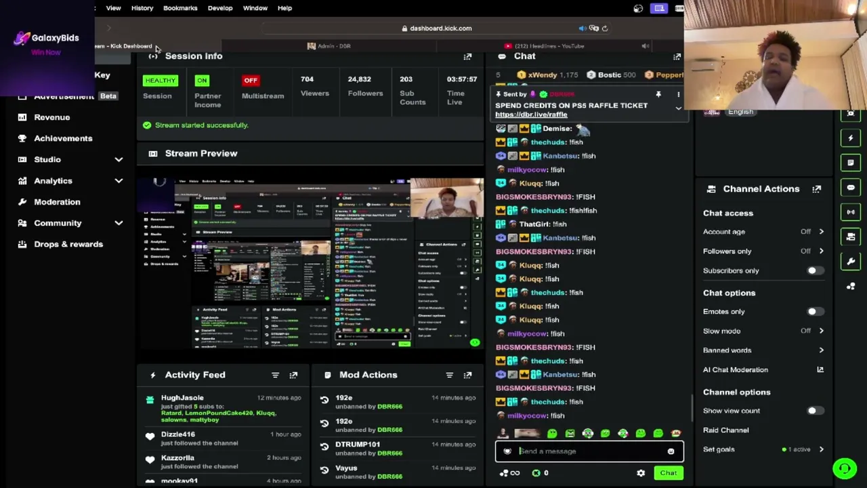Open Account age settings arrow

[x=821, y=232]
